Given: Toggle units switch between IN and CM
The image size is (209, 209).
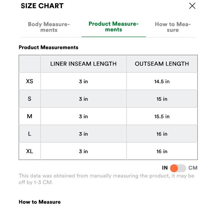Looking at the screenshot, I should [178, 168].
